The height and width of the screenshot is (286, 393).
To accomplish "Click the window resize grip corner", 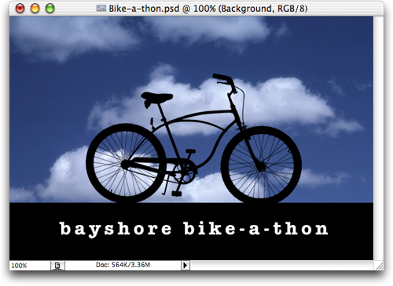I will (x=379, y=266).
